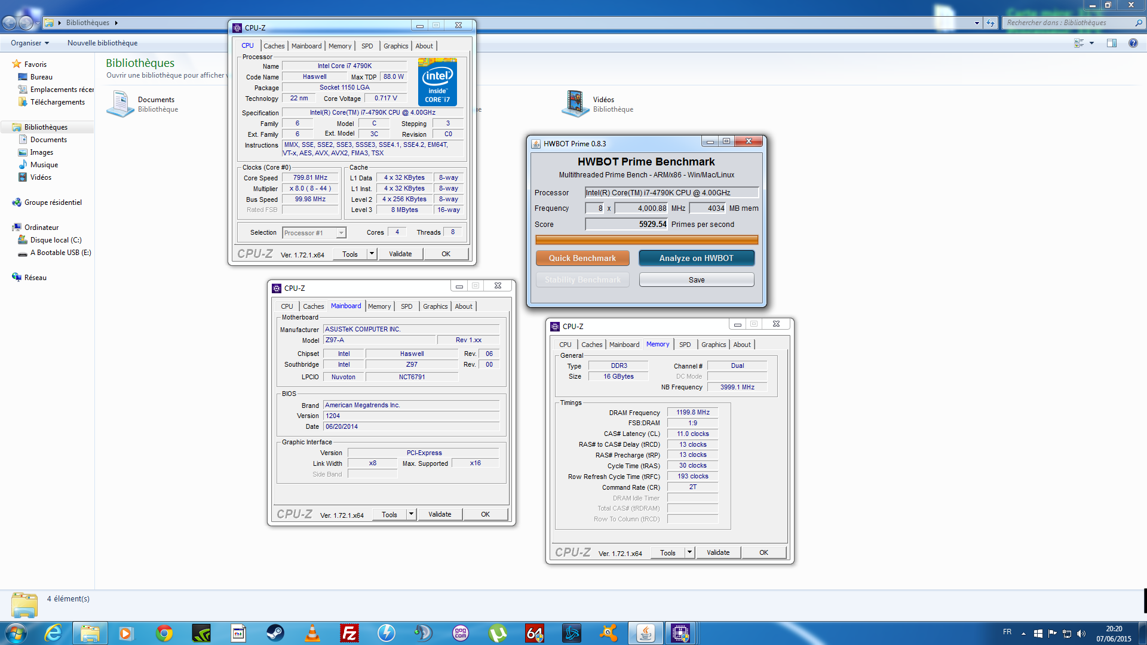Screen dimensions: 1147x645
Task: Open the Organiser dropdown menu
Action: 30,43
